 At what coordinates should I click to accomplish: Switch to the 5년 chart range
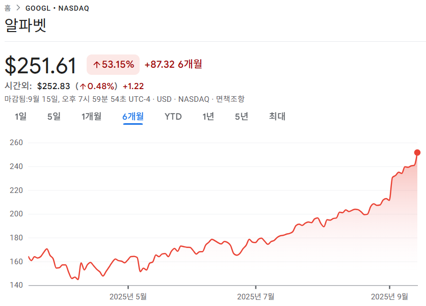(242, 117)
